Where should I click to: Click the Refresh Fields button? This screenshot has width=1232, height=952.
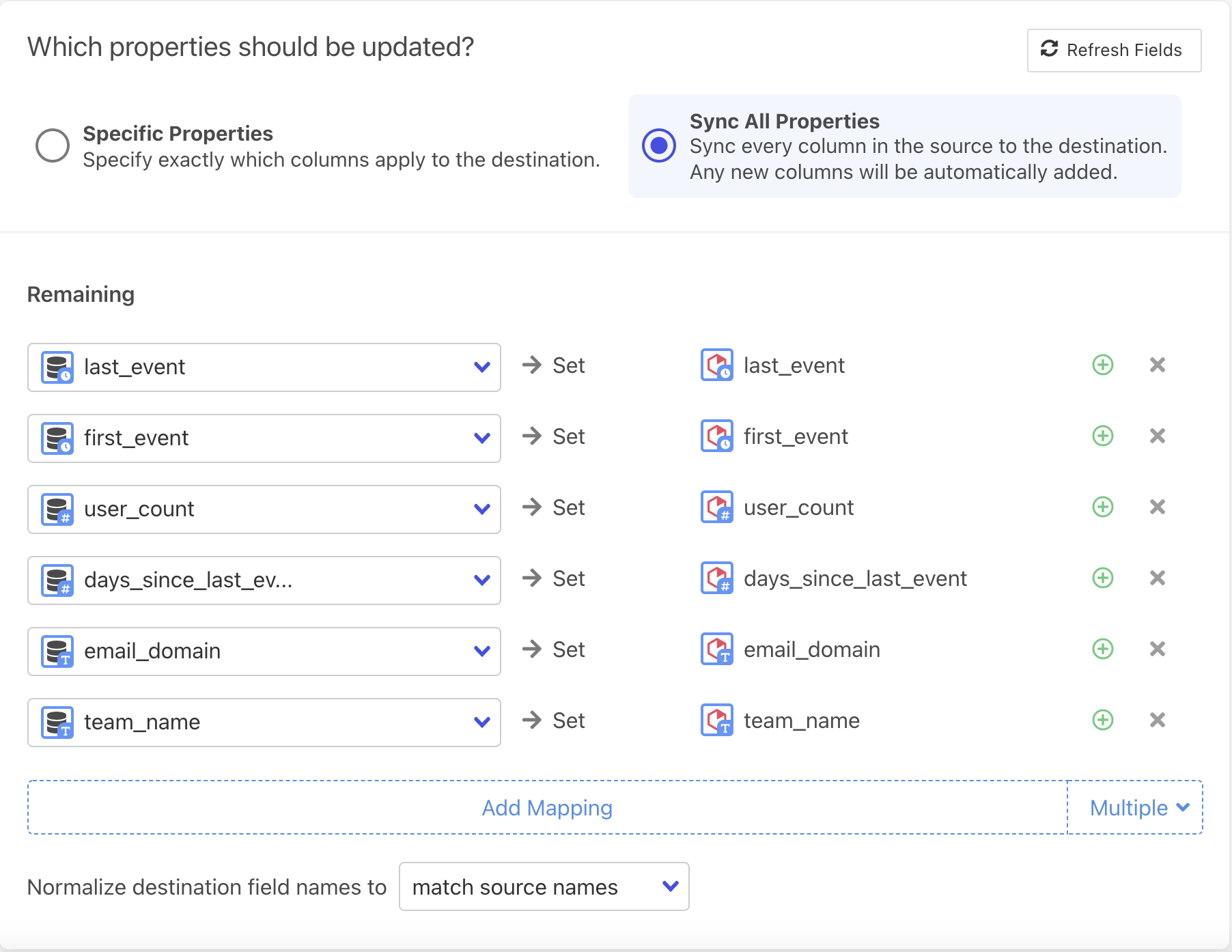1114,51
